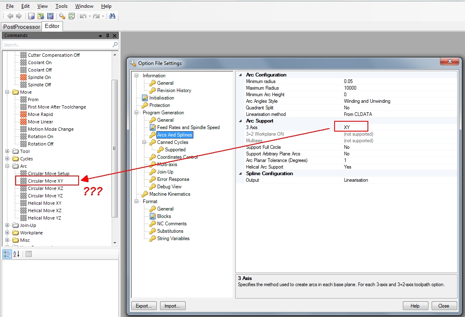The image size is (465, 317).
Task: Collapse Program Generation node in settings tree
Action: (x=137, y=113)
